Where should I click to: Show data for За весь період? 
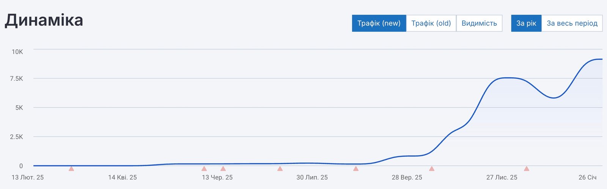pos(572,23)
